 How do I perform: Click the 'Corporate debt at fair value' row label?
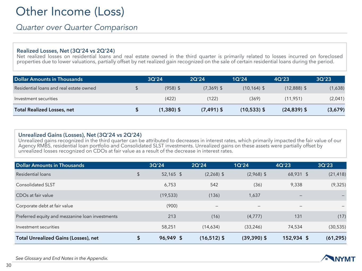[x=44, y=206]
